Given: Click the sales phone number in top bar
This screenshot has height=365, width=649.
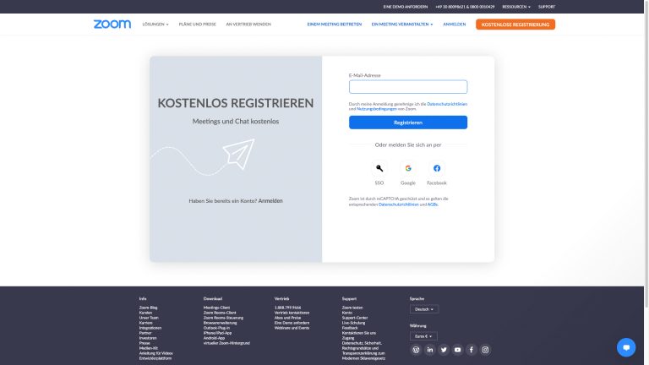Looking at the screenshot, I should 465,7.
